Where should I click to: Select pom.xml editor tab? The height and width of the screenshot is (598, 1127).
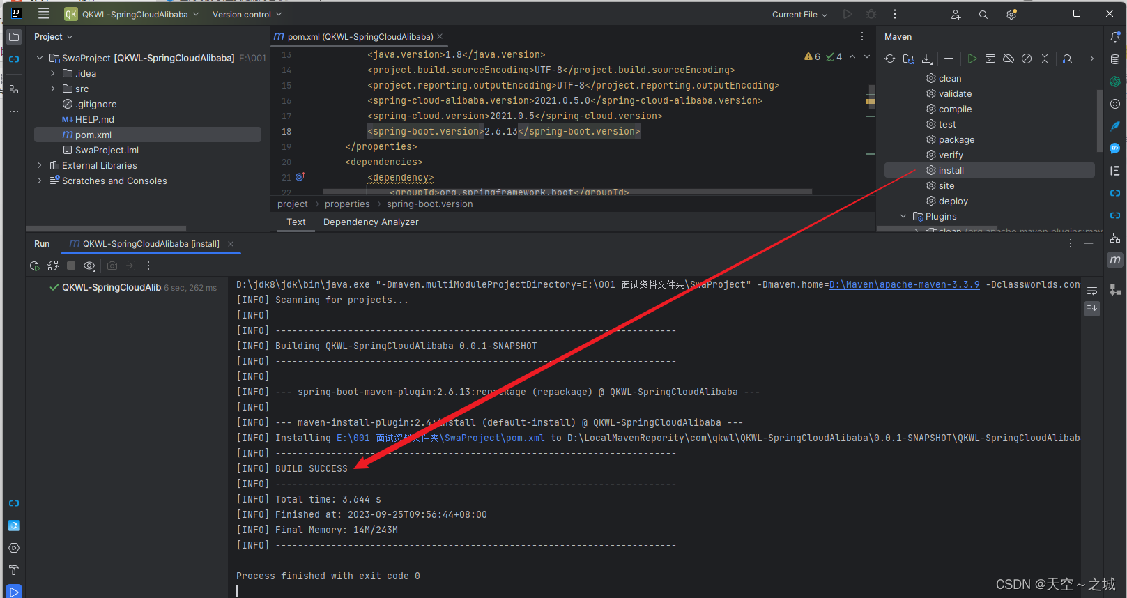pos(360,37)
